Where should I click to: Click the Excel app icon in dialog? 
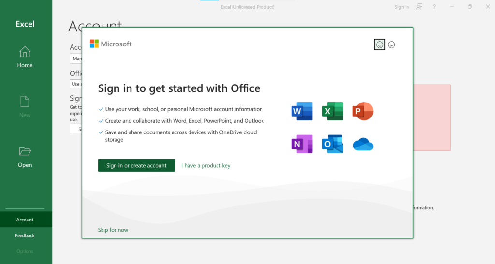333,111
